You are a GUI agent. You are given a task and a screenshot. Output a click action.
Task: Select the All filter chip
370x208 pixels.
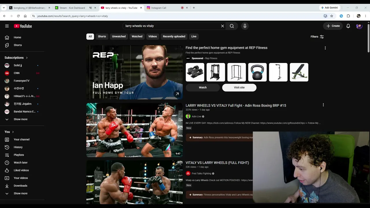90,36
